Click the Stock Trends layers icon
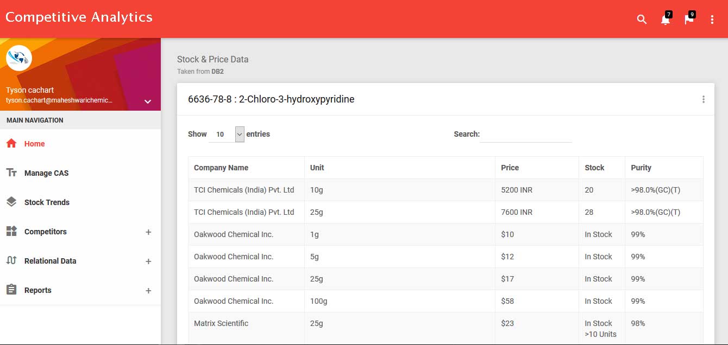The image size is (728, 345). coord(11,202)
